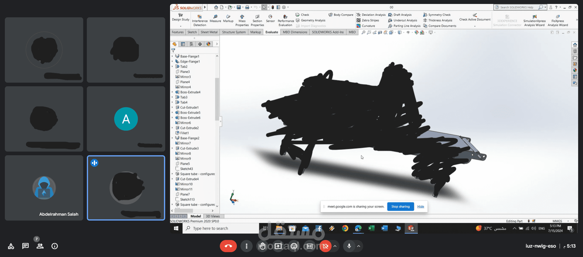This screenshot has height=257, width=583.
Task: Toggle Meet closed captions
Action: [x=310, y=246]
